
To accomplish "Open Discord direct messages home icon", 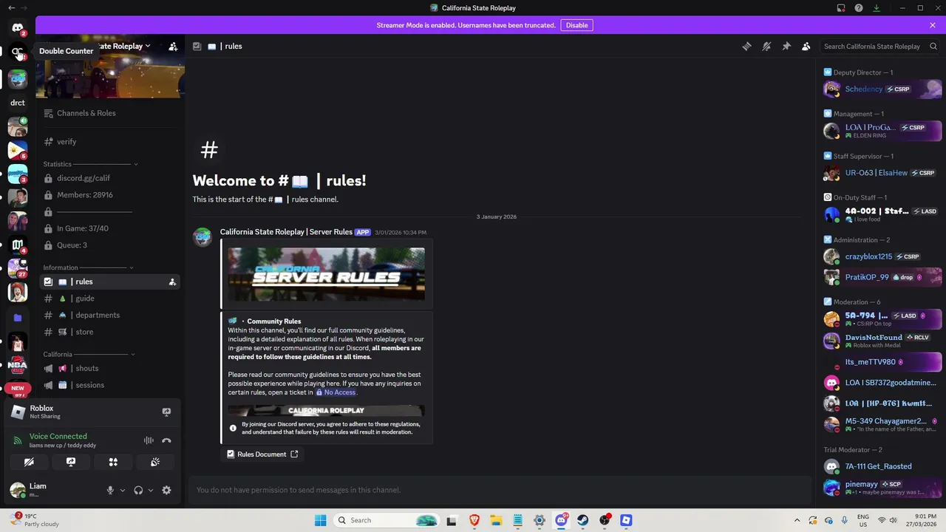I will [18, 28].
